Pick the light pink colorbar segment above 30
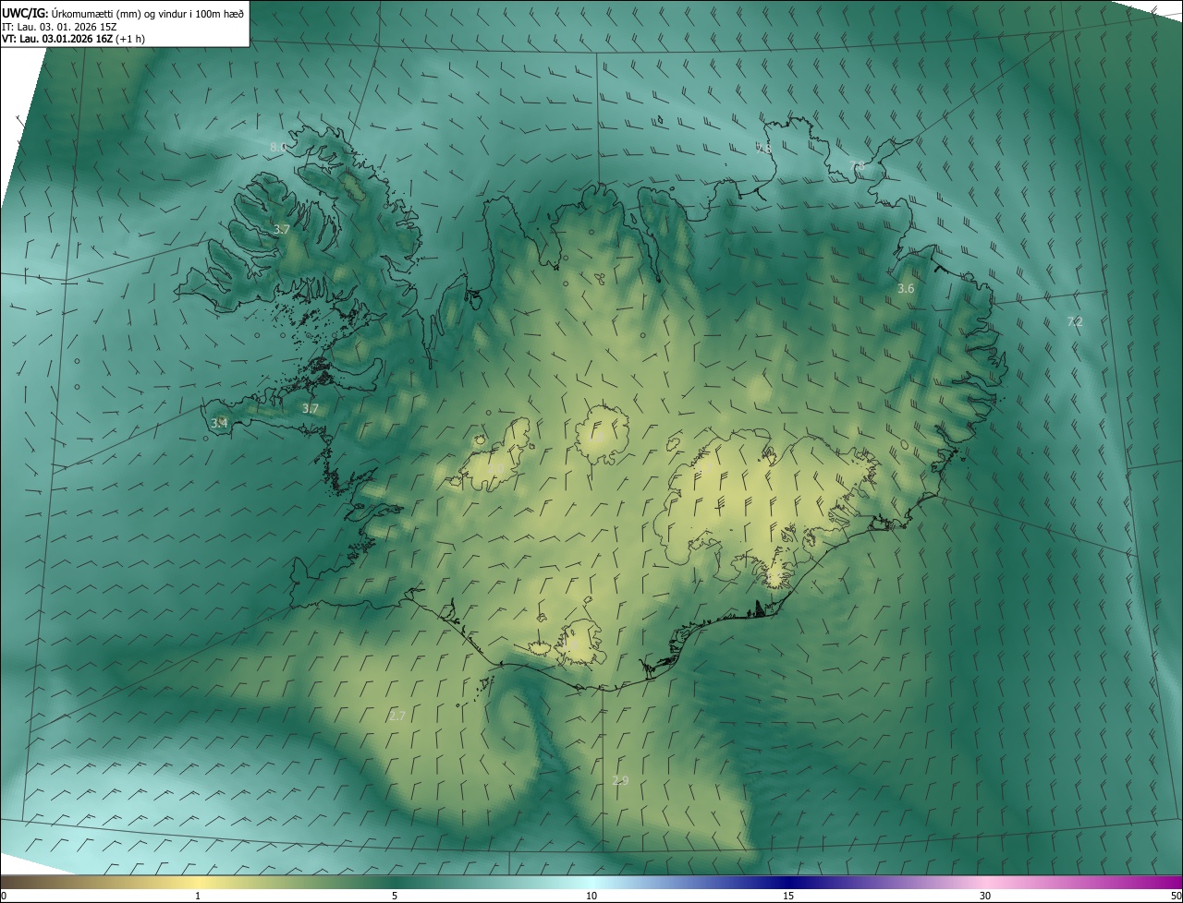1183x903 pixels. (985, 882)
